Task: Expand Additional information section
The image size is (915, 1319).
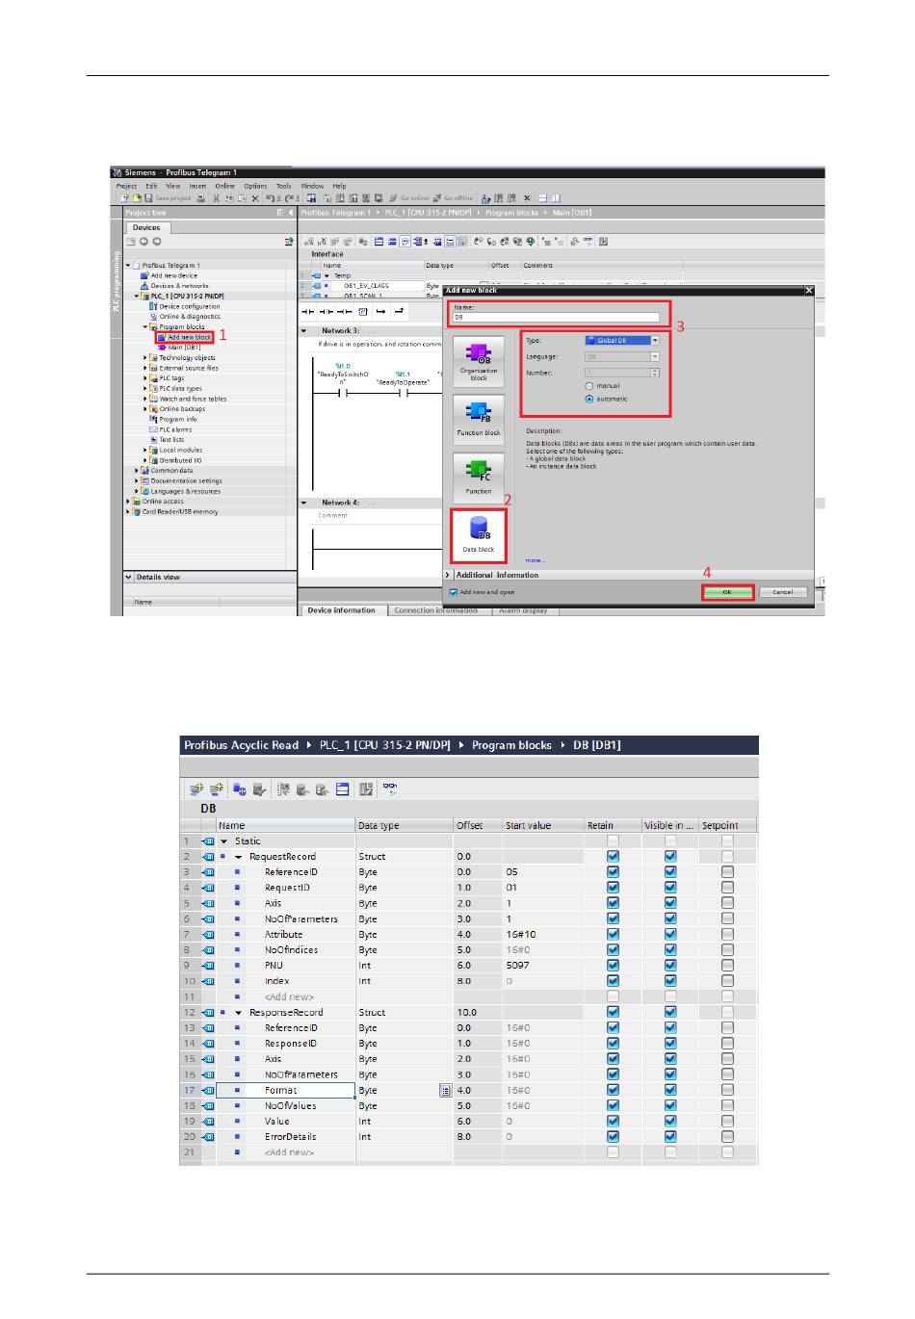Action: pyautogui.click(x=448, y=575)
